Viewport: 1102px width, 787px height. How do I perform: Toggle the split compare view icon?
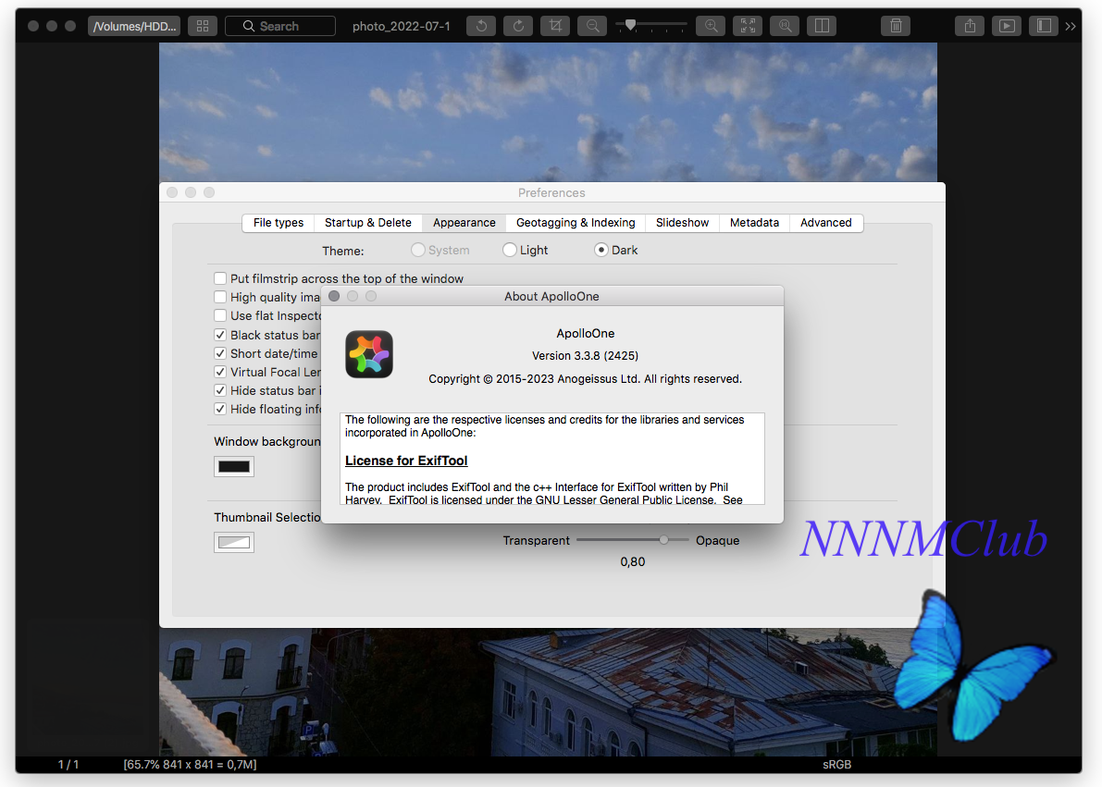click(822, 26)
